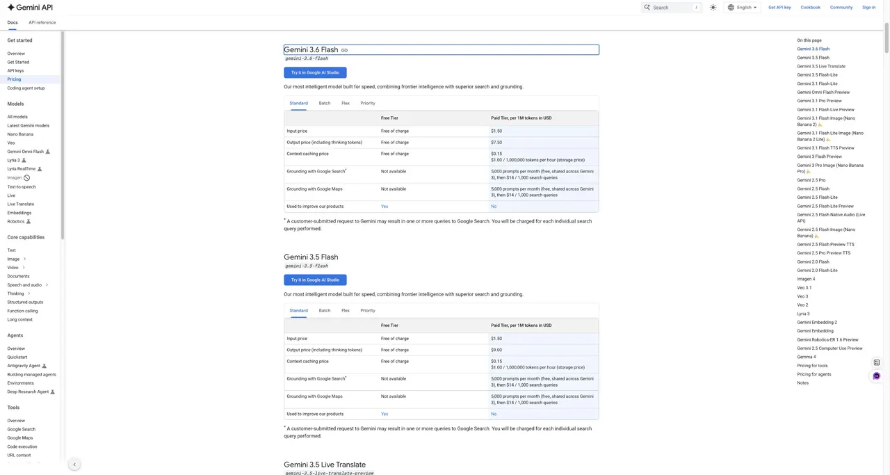Expand the Image sidebar section
This screenshot has height=475, width=890.
pyautogui.click(x=24, y=259)
